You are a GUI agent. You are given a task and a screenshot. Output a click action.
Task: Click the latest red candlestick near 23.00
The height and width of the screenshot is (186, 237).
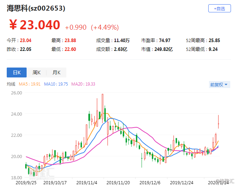[219, 122]
